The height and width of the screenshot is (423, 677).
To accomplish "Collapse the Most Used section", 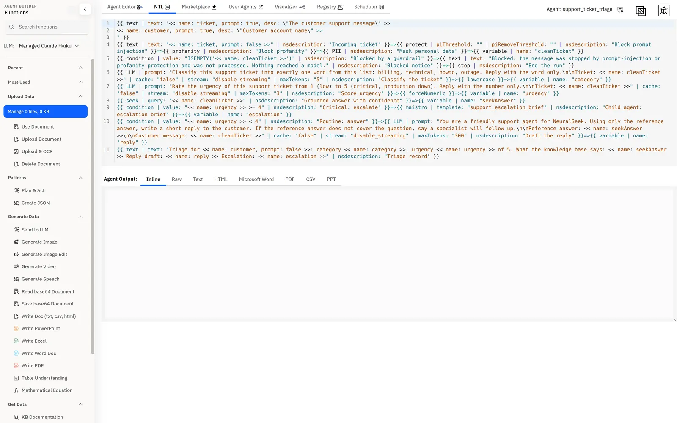I will pos(80,82).
